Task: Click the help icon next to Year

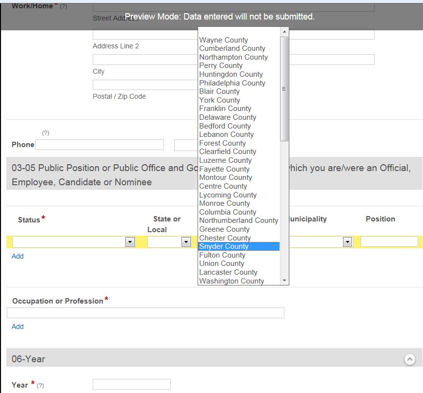Action: pos(40,386)
